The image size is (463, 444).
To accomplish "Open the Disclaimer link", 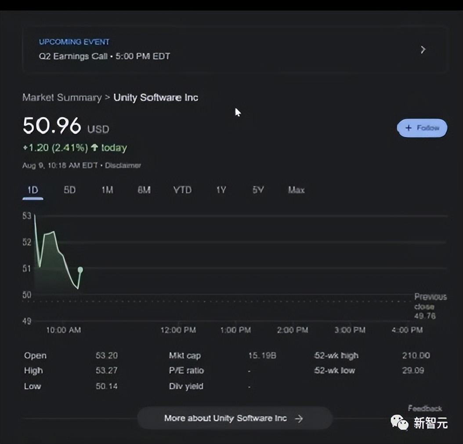I will click(x=123, y=165).
